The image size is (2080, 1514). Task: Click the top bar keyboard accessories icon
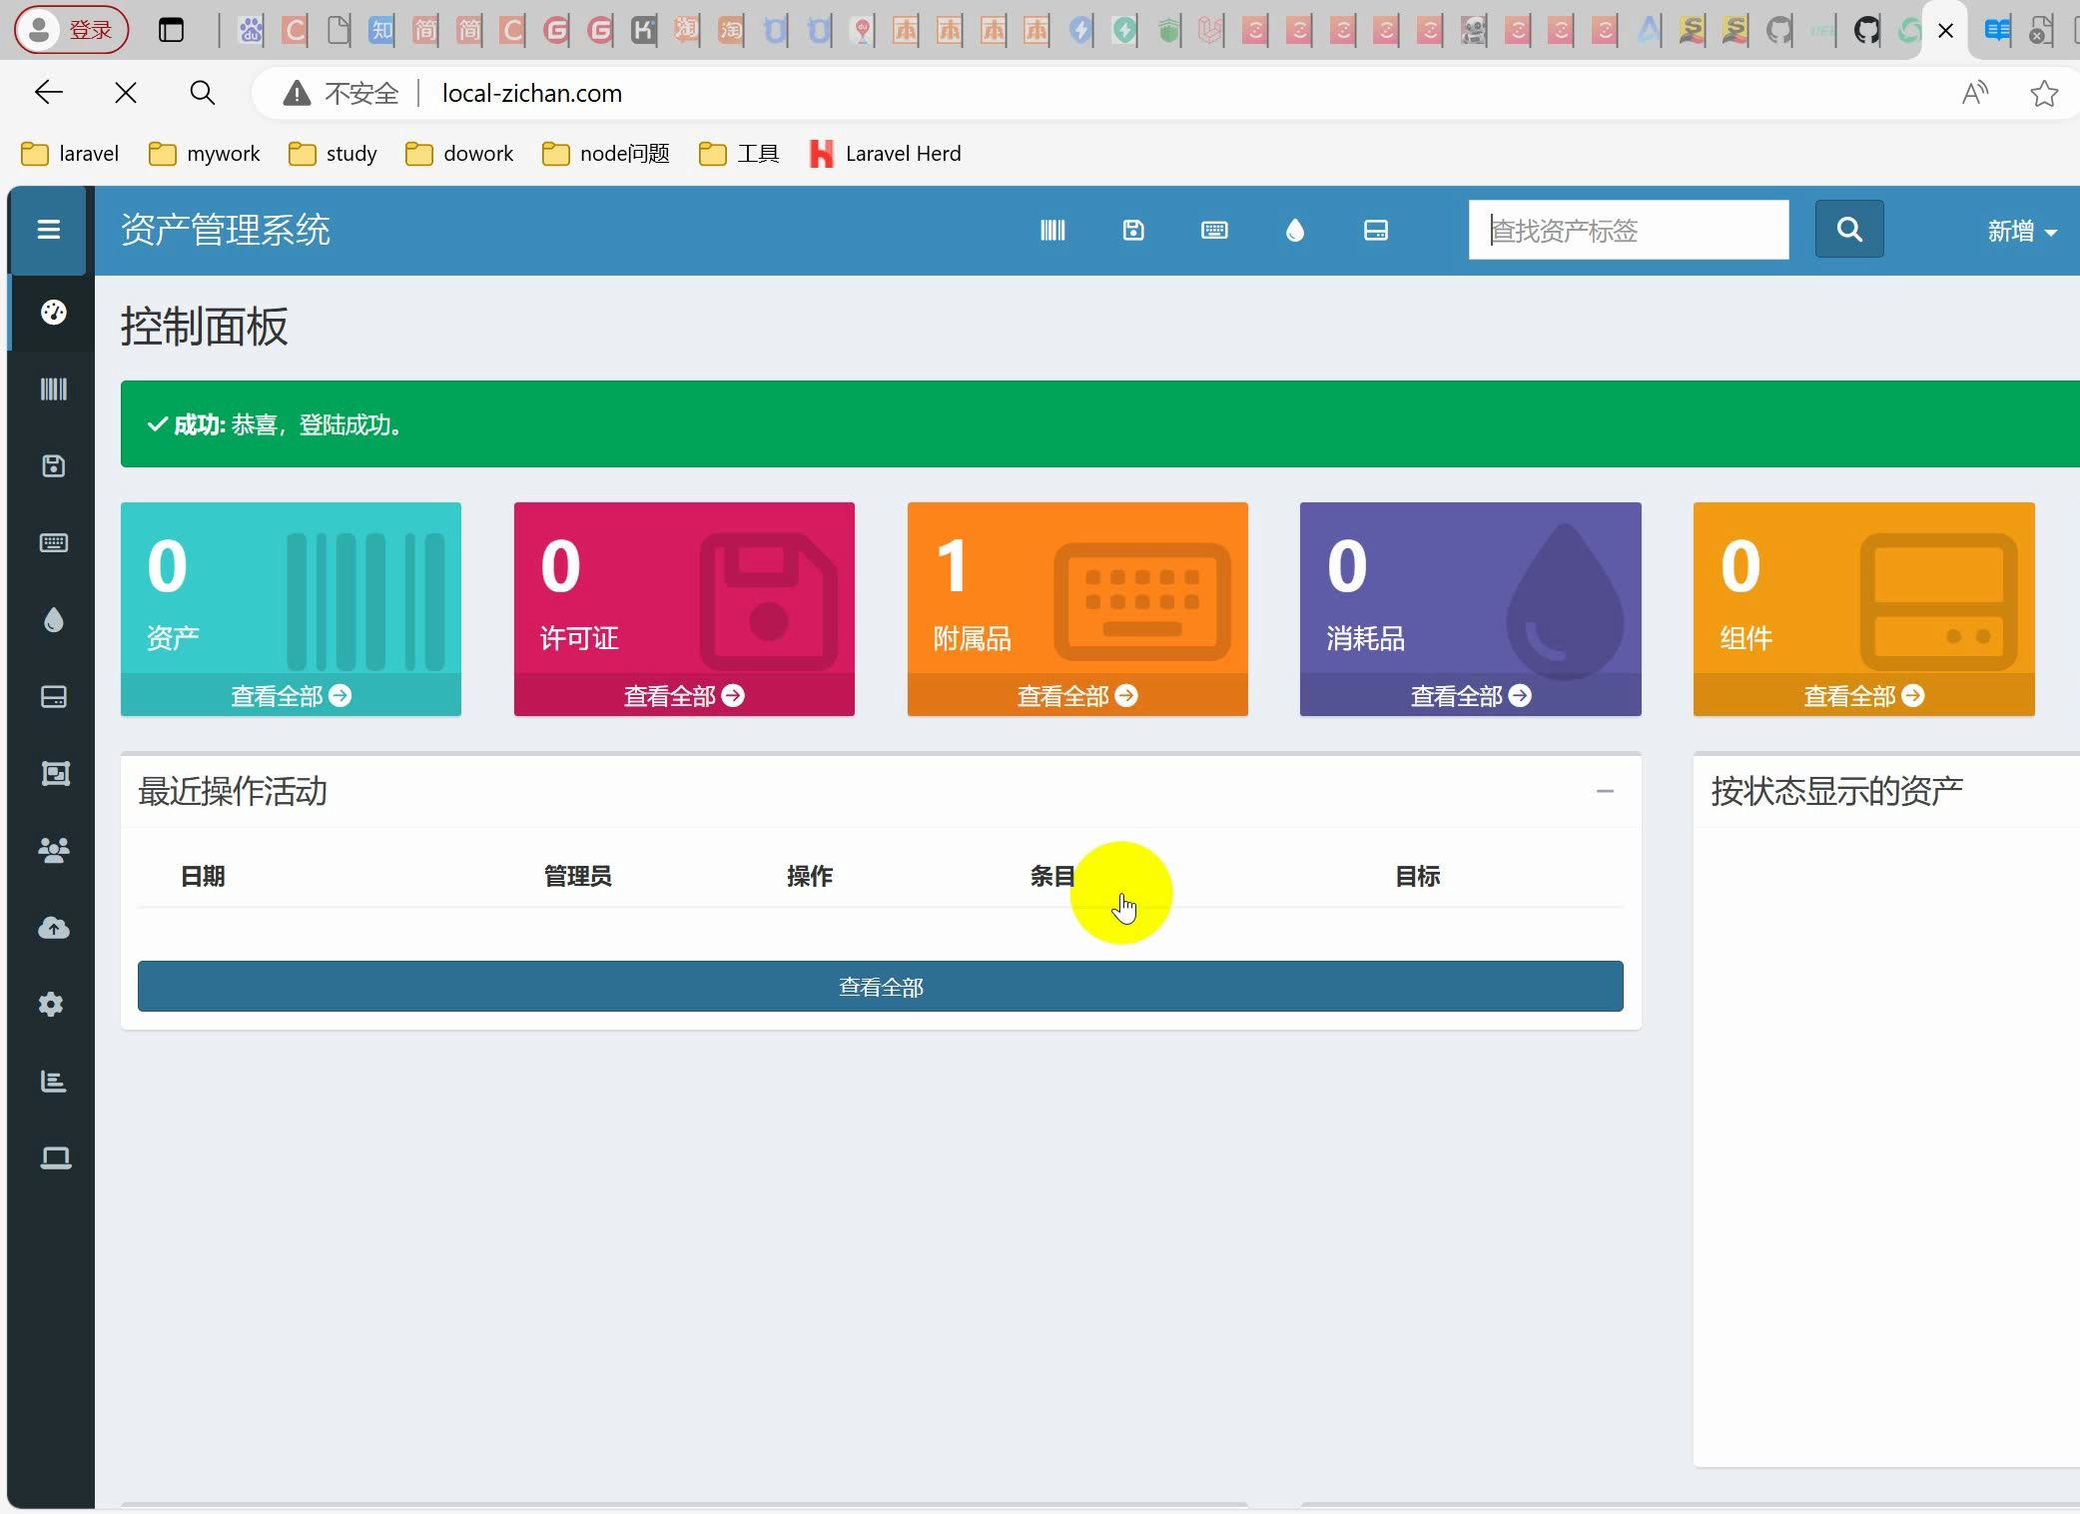tap(1214, 231)
